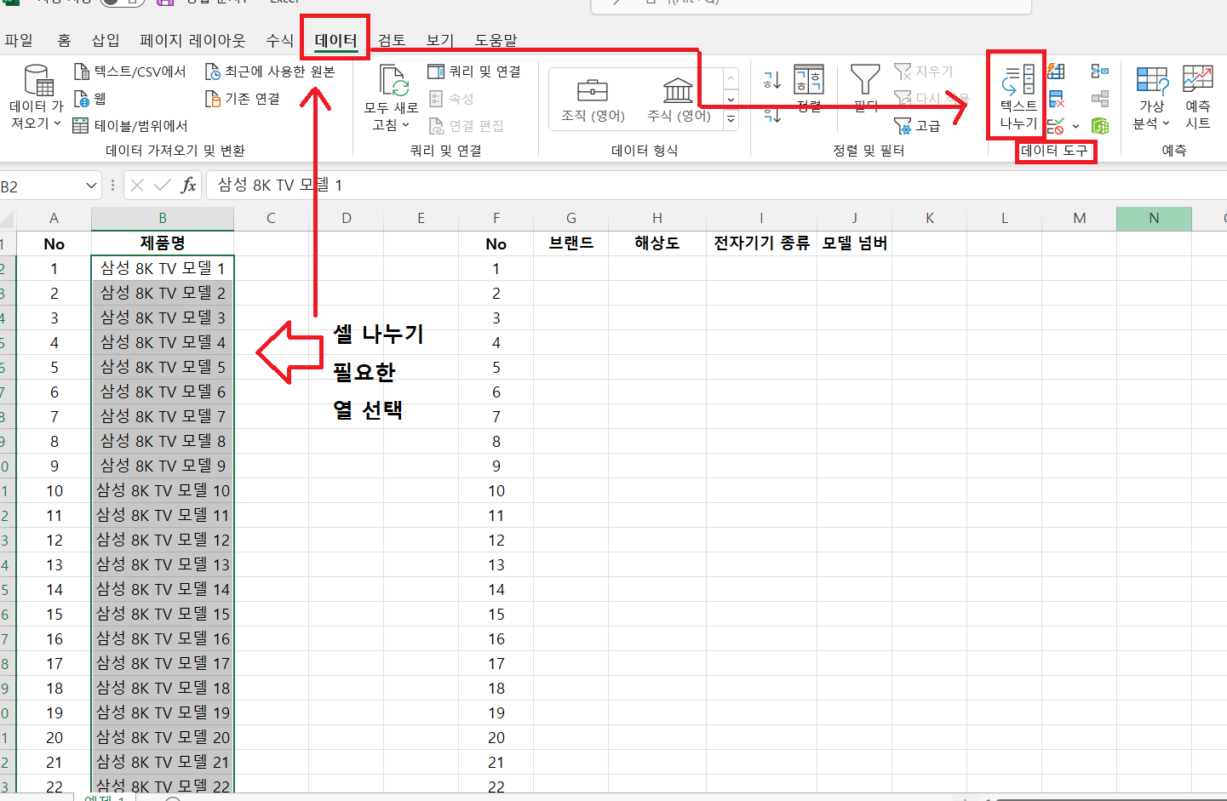The image size is (1227, 801).
Task: Open the Sort (정렬) dialog button
Action: [808, 88]
